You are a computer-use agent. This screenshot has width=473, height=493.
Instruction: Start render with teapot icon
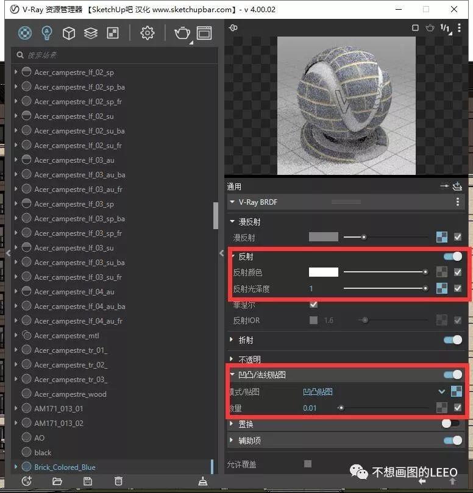182,33
